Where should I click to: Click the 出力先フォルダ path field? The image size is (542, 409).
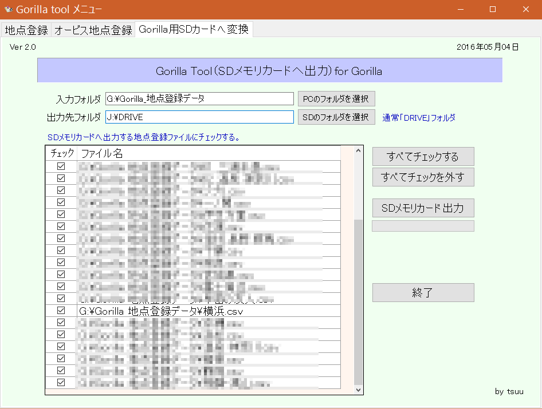click(x=199, y=117)
